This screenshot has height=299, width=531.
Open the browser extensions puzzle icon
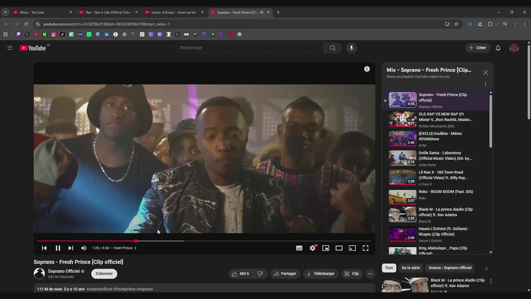[490, 24]
